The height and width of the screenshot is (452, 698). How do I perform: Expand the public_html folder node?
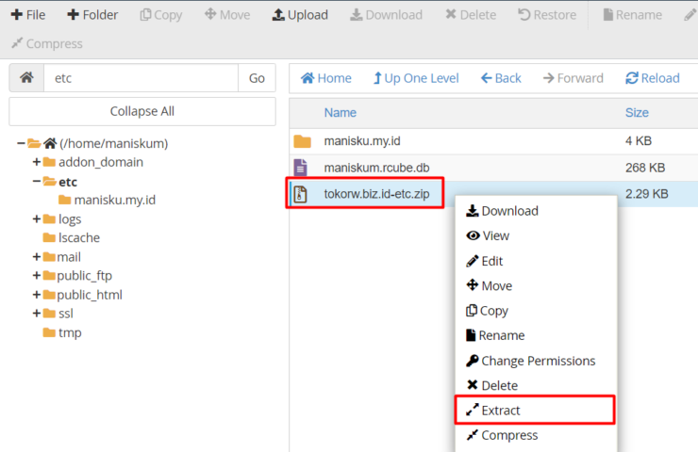(x=37, y=295)
